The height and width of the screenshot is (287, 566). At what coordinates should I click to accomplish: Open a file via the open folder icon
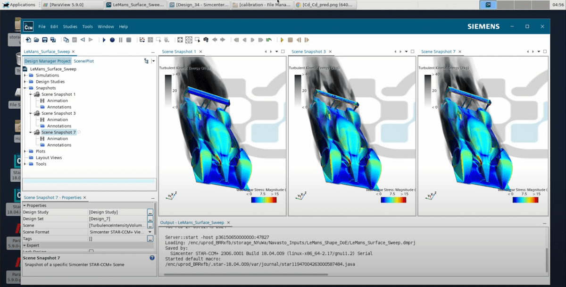point(36,40)
